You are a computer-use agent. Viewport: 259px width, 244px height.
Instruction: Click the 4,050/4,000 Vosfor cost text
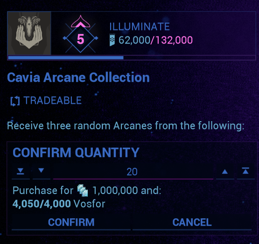[x=59, y=204]
